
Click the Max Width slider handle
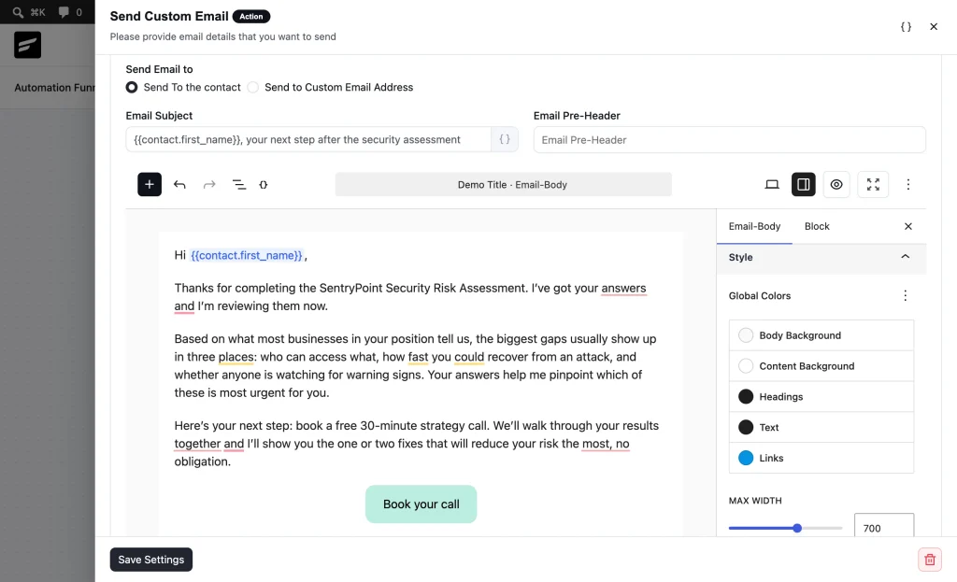[x=797, y=528]
